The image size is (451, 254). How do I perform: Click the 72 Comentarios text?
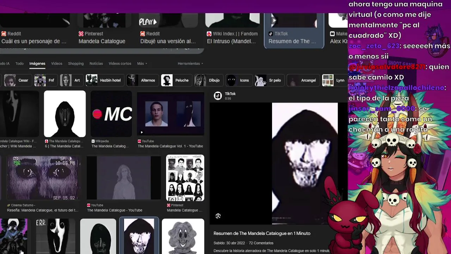click(x=261, y=243)
